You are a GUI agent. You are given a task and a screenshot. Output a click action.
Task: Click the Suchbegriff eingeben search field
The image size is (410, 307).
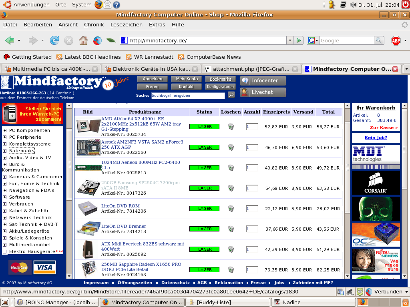pyautogui.click(x=188, y=96)
